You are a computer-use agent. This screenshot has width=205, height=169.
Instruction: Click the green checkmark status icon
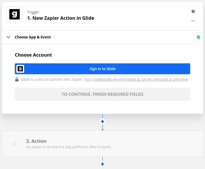pyautogui.click(x=199, y=37)
